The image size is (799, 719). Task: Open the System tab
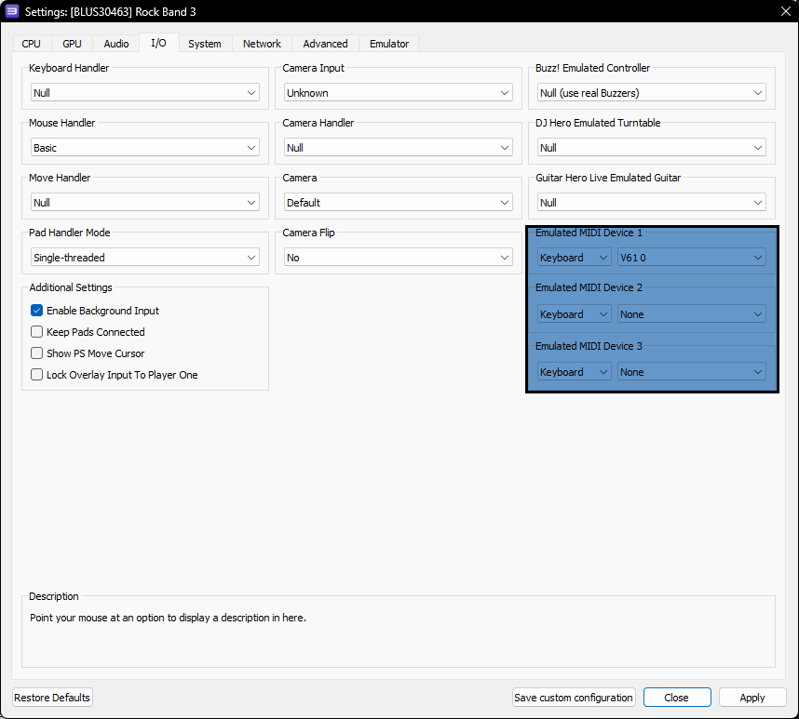[204, 44]
